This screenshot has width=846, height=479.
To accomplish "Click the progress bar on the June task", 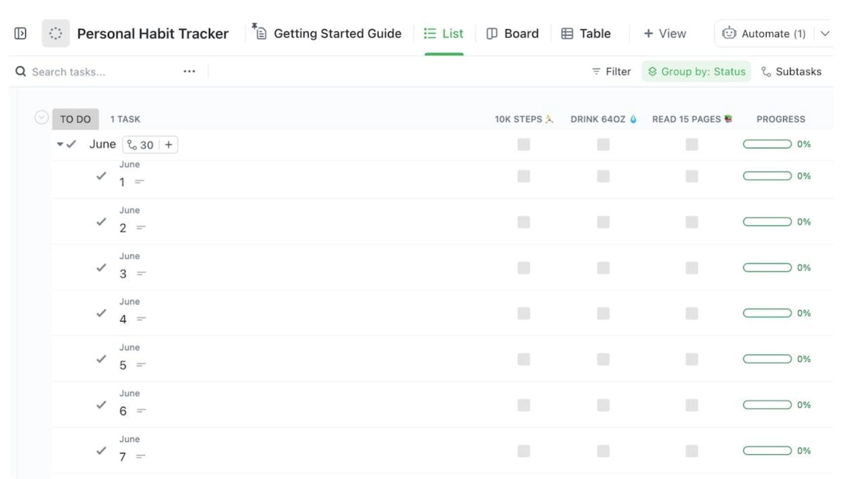I will (x=767, y=144).
